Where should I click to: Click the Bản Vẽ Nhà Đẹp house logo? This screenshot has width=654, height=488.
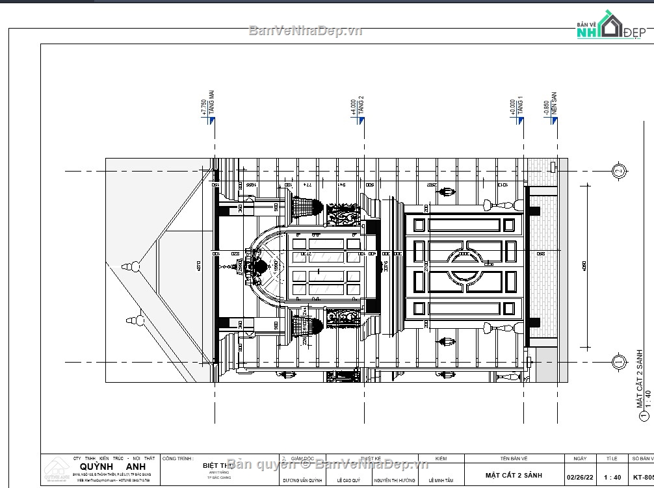click(x=610, y=23)
